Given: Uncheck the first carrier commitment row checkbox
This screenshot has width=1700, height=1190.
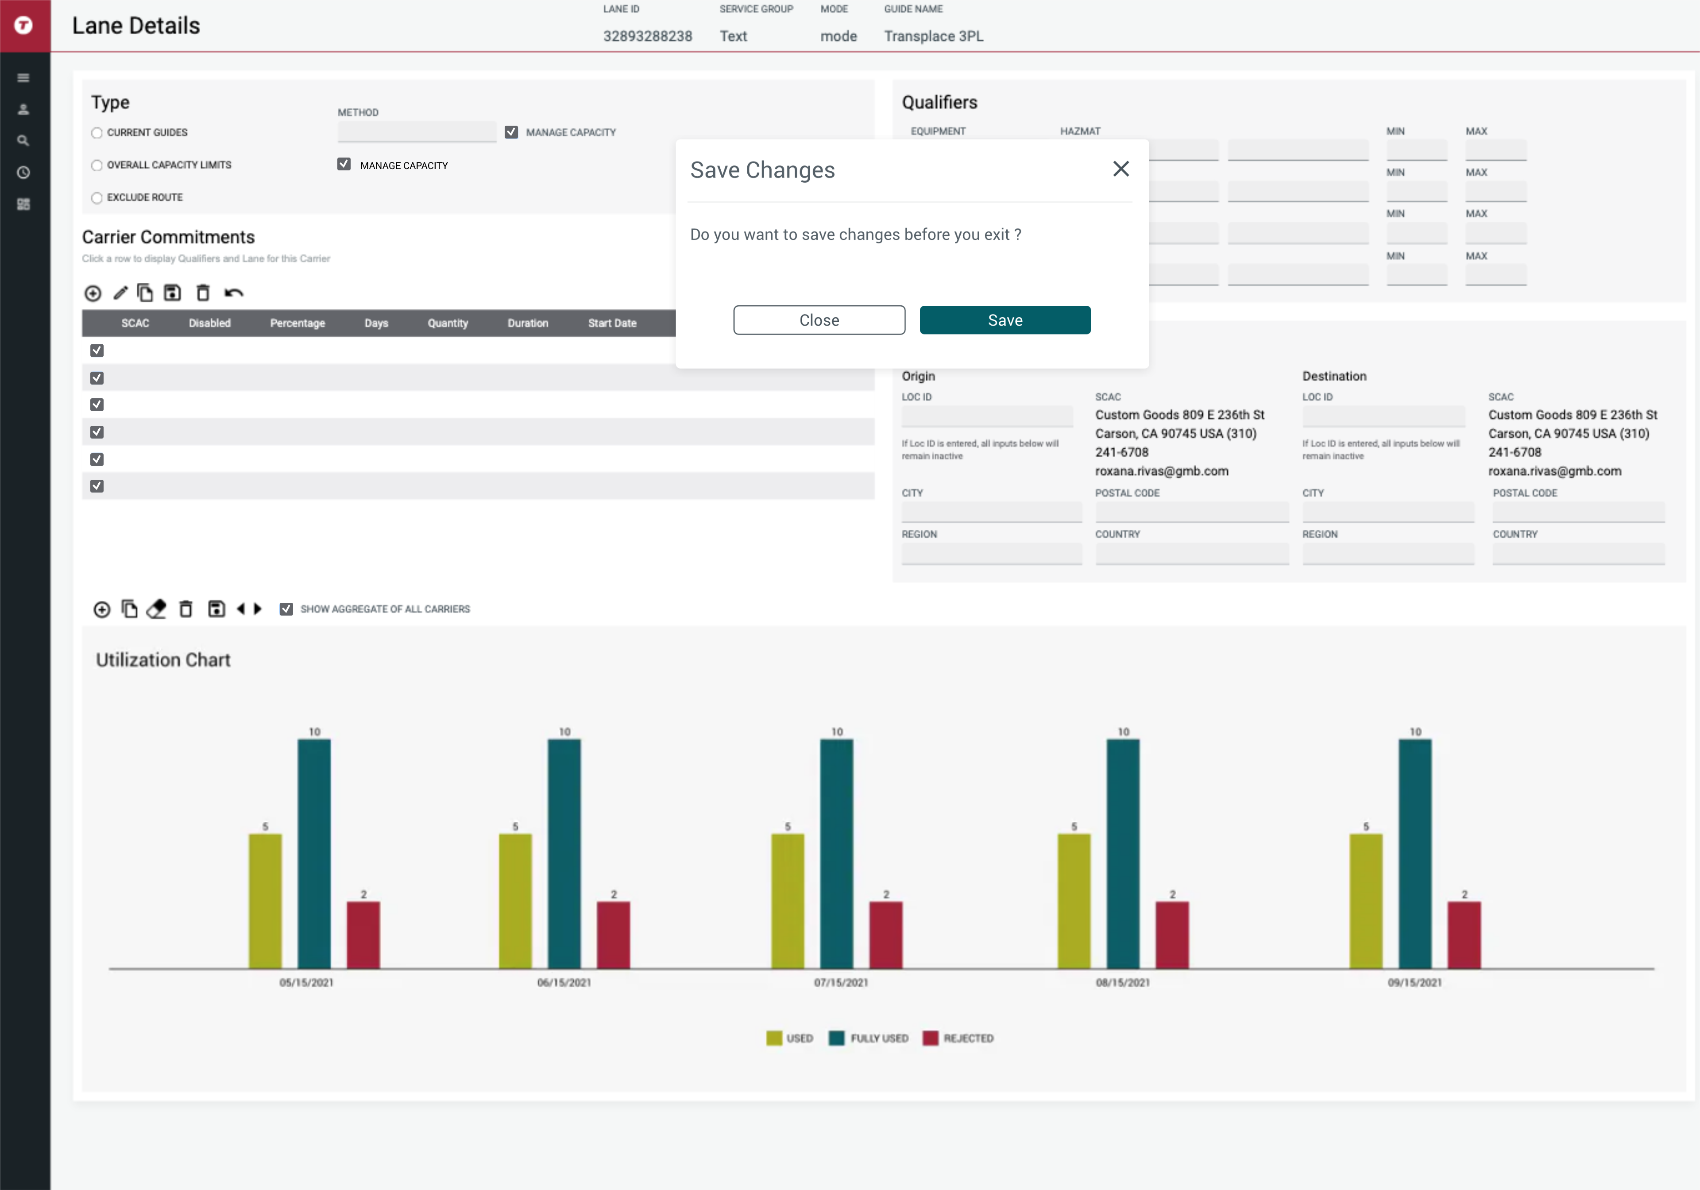Looking at the screenshot, I should [97, 350].
